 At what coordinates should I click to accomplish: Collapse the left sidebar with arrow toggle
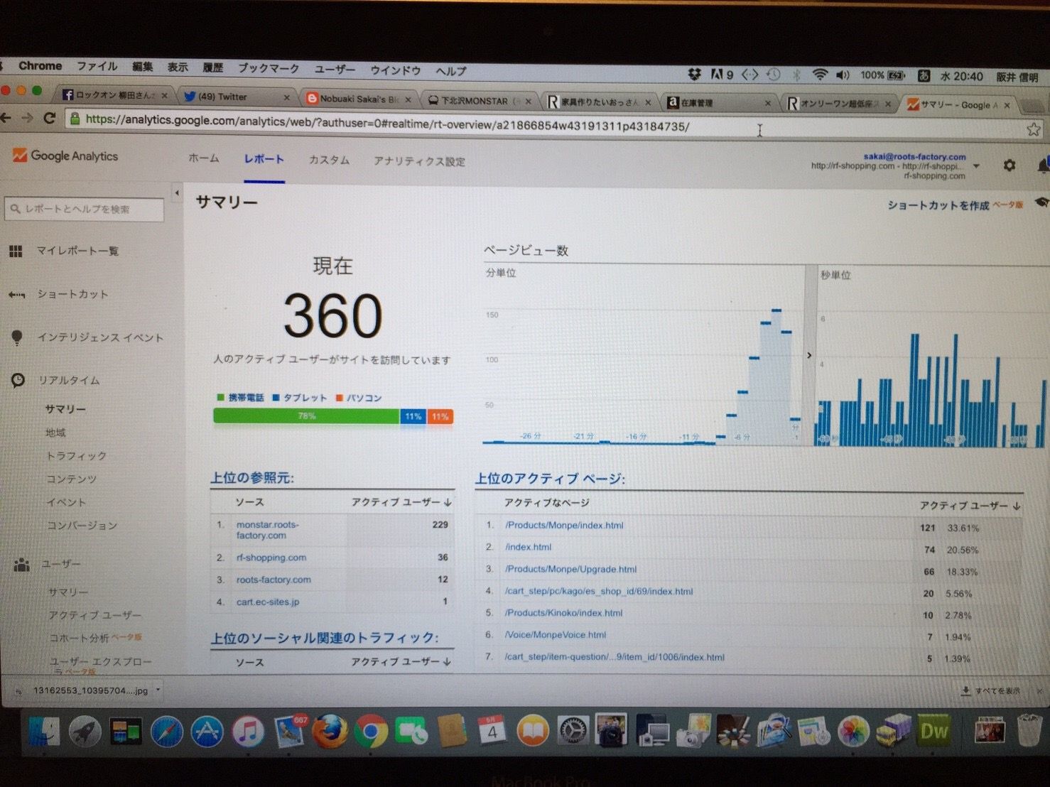[177, 193]
